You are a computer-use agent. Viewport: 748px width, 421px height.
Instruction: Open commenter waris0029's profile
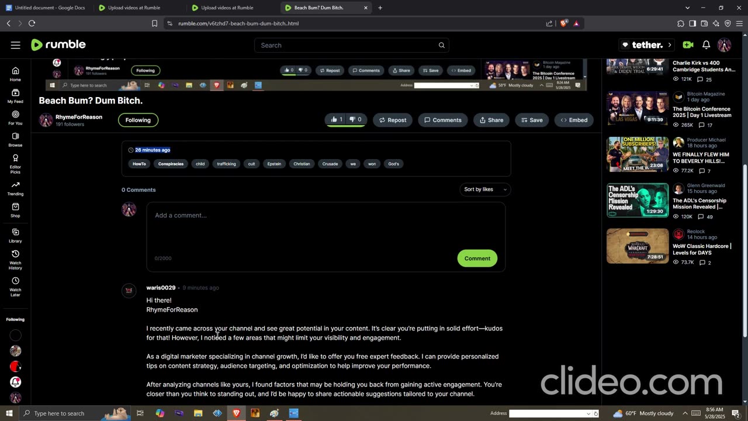[161, 288]
